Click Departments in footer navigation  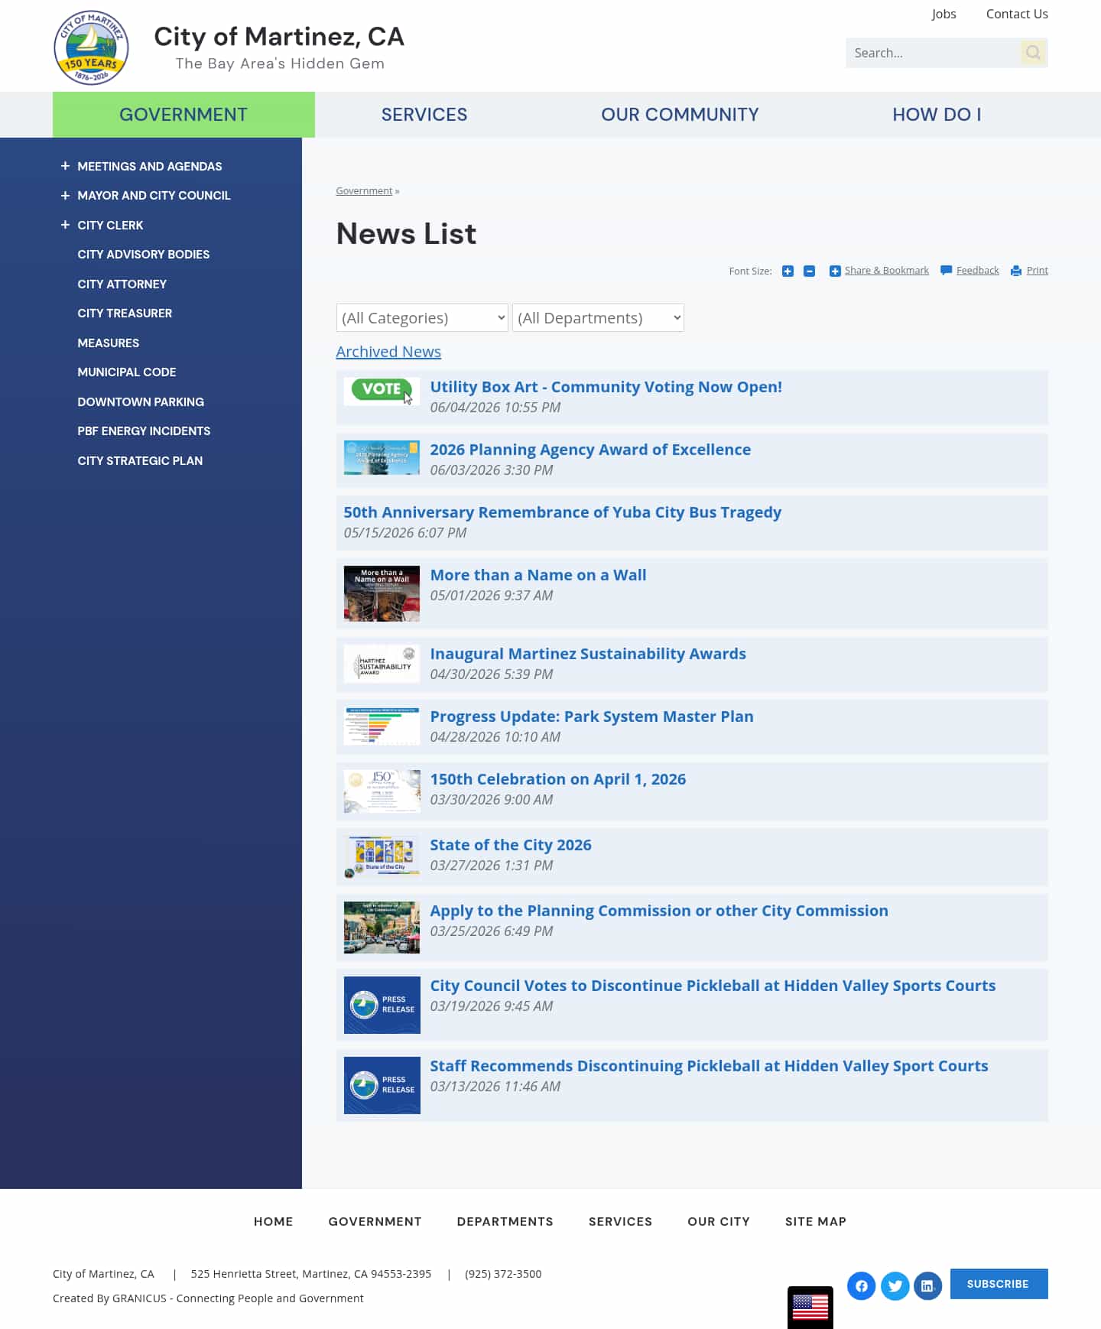tap(505, 1221)
